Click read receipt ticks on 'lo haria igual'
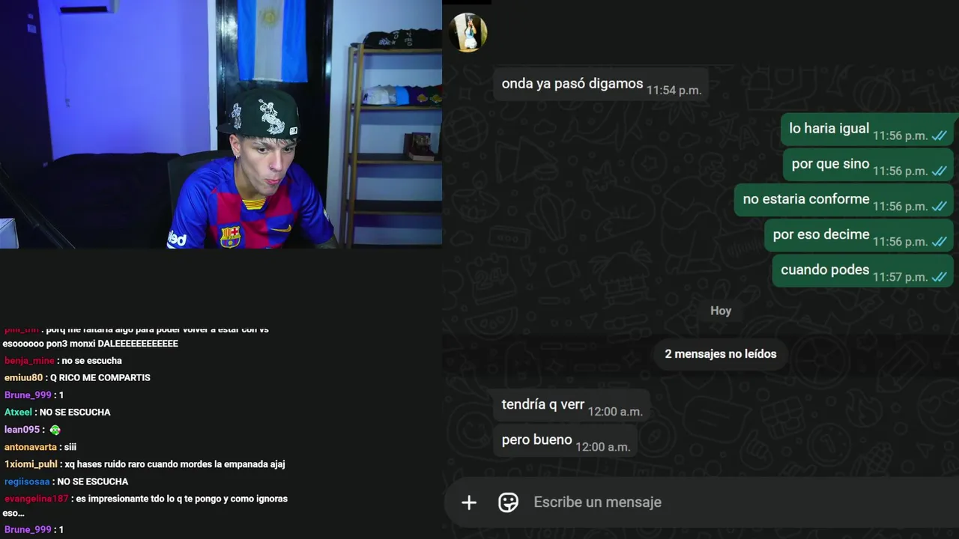 point(940,135)
